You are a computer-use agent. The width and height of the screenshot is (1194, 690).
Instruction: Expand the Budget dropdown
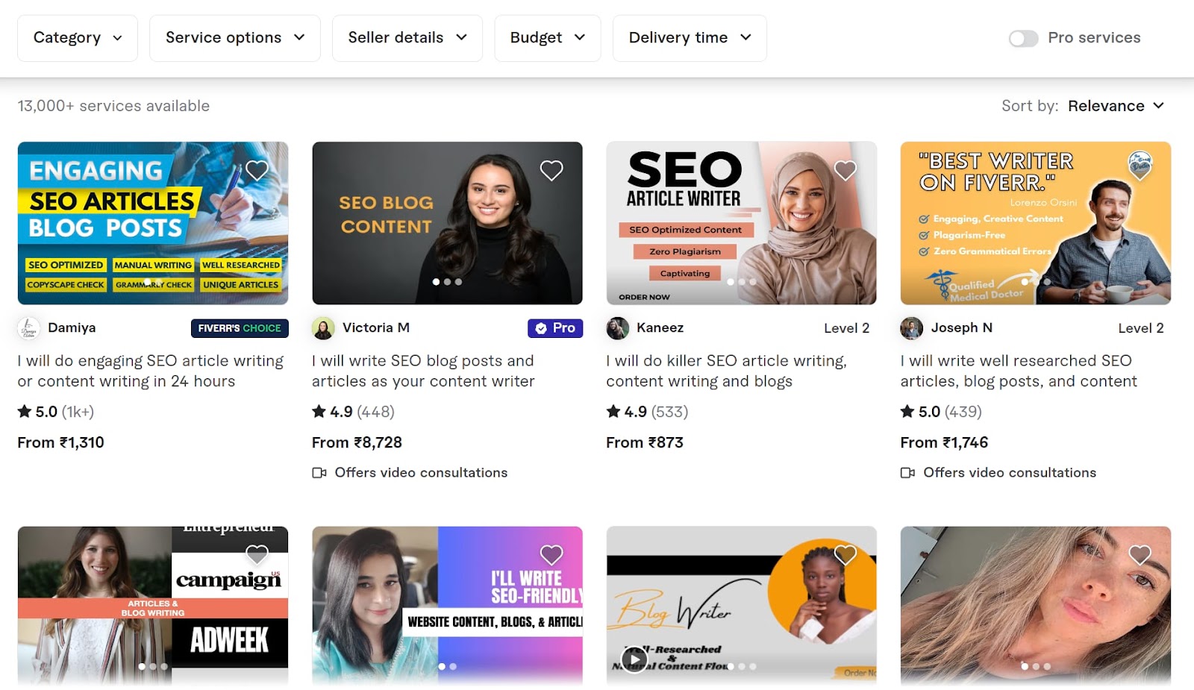(x=547, y=37)
